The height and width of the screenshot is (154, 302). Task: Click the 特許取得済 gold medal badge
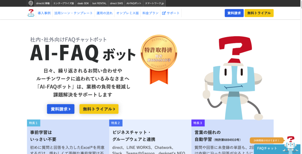pos(159,59)
